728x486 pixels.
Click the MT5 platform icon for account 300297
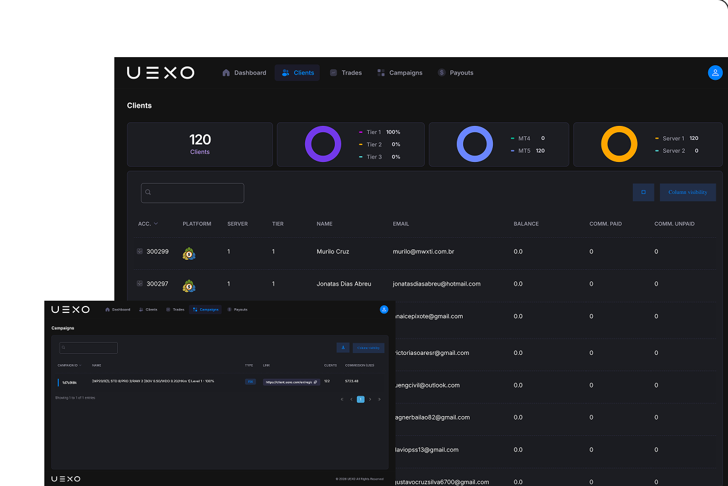click(x=189, y=286)
